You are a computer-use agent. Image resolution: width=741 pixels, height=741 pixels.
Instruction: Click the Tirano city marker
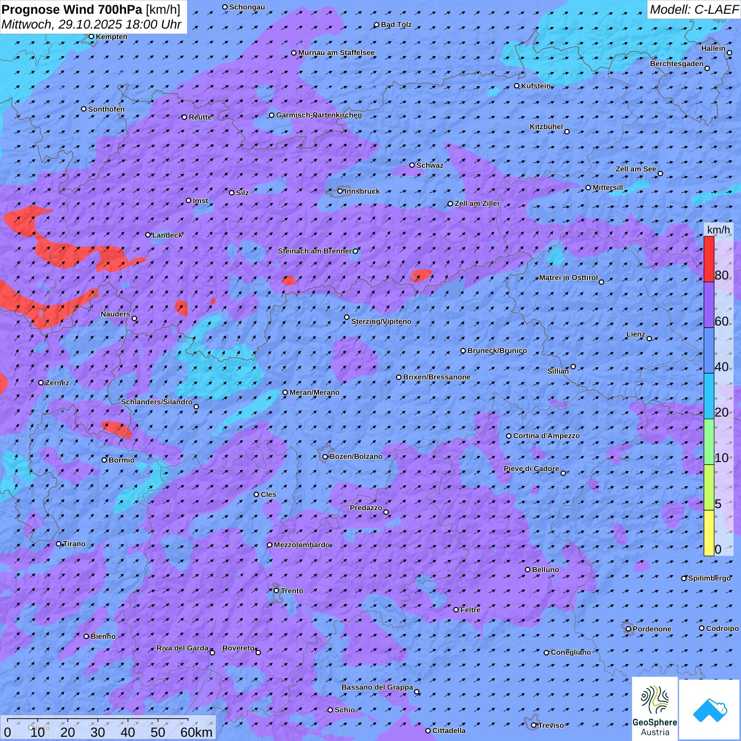59,544
